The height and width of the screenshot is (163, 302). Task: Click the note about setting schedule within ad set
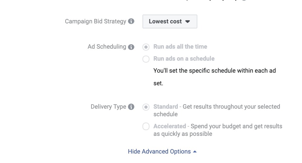[215, 77]
